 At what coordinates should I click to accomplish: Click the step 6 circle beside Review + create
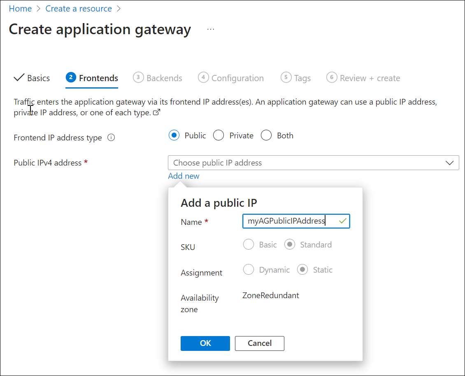(332, 77)
